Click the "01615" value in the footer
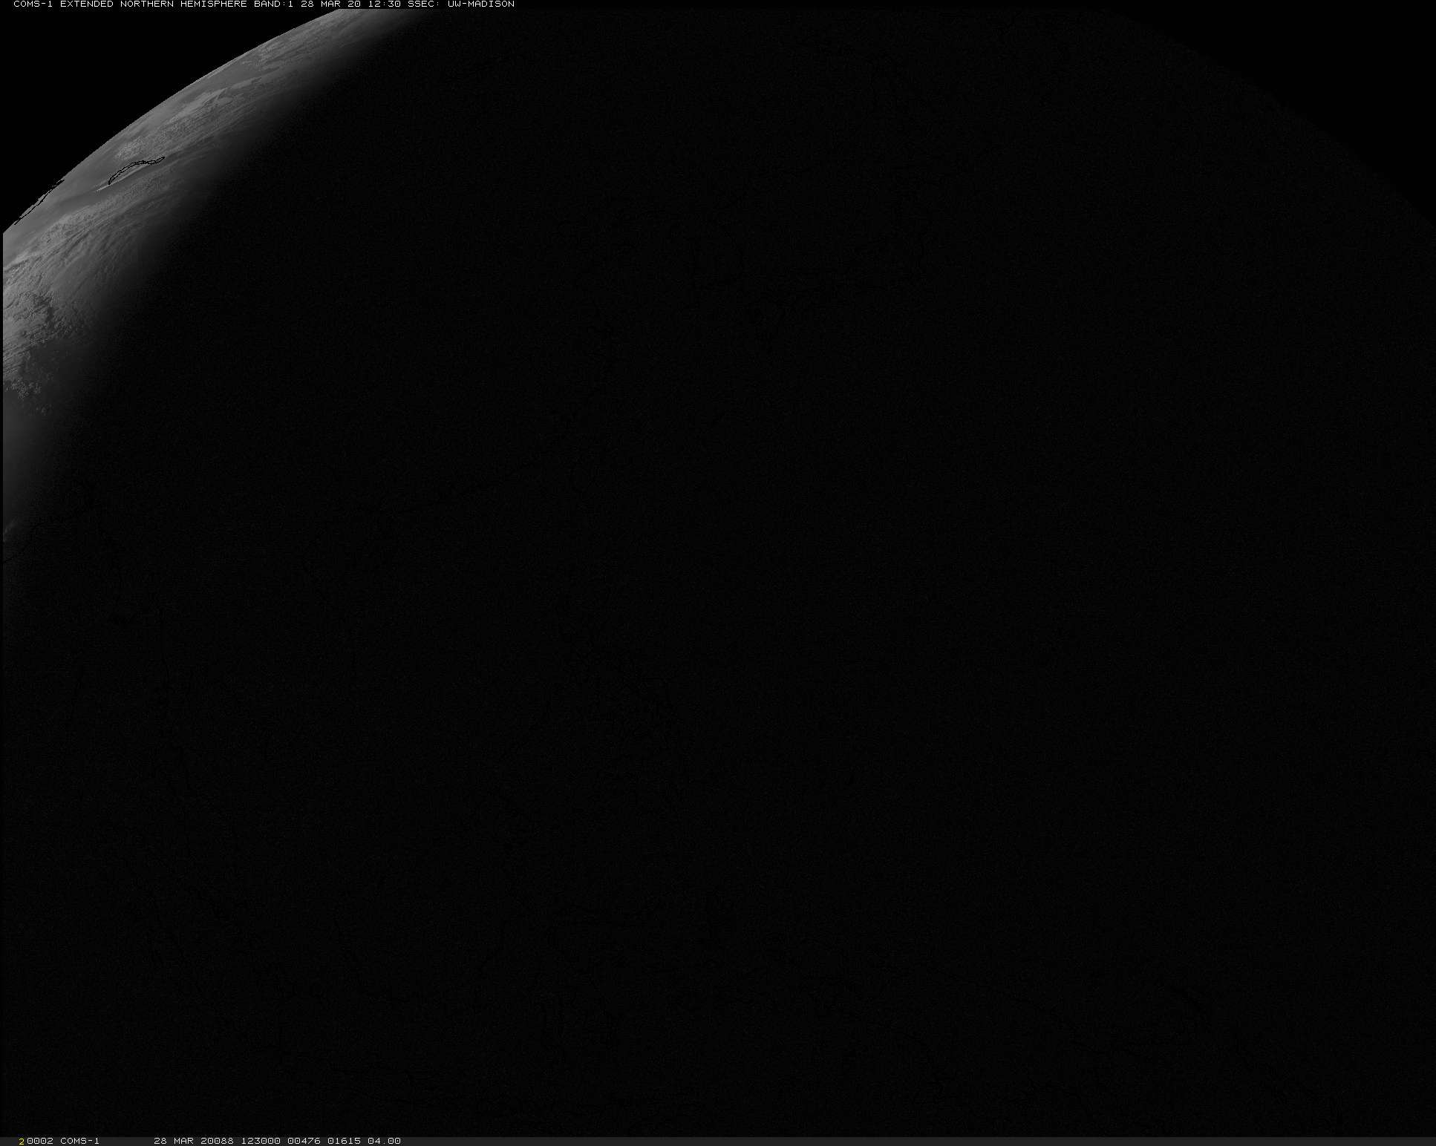This screenshot has width=1436, height=1146. (x=344, y=1141)
